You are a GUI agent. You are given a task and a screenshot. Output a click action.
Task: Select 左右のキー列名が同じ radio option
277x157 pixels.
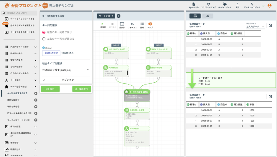point(44,32)
